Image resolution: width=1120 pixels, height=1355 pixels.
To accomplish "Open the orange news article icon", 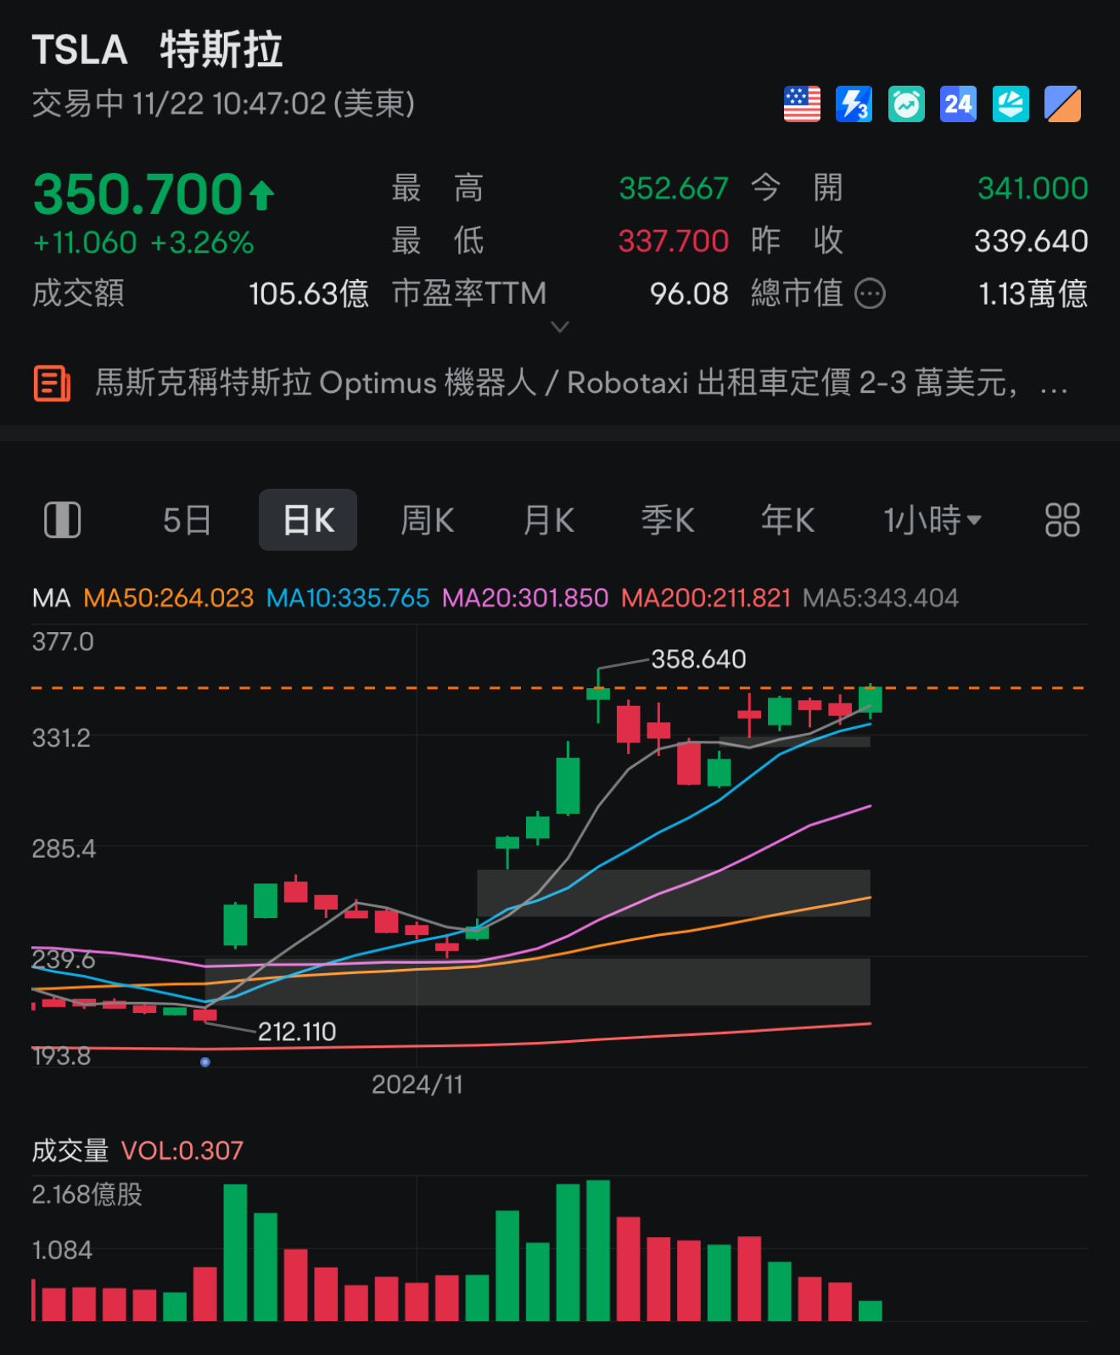I will tap(52, 384).
